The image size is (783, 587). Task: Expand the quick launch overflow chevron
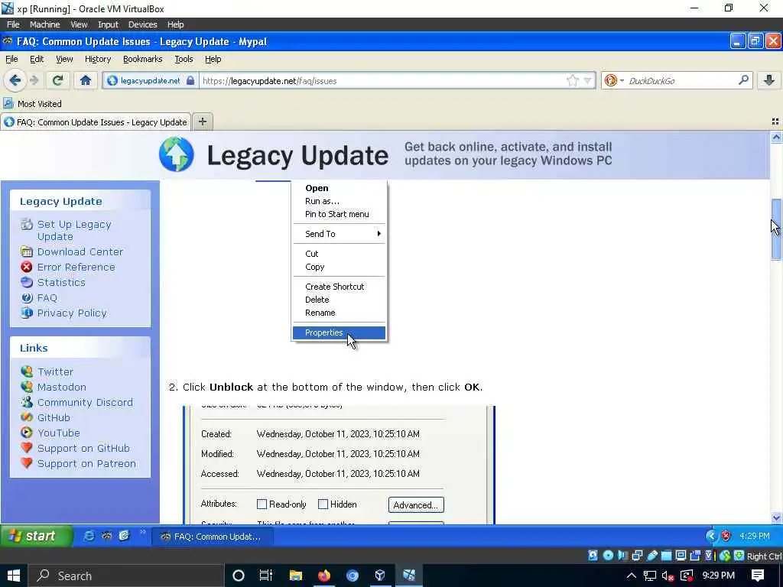(x=142, y=532)
